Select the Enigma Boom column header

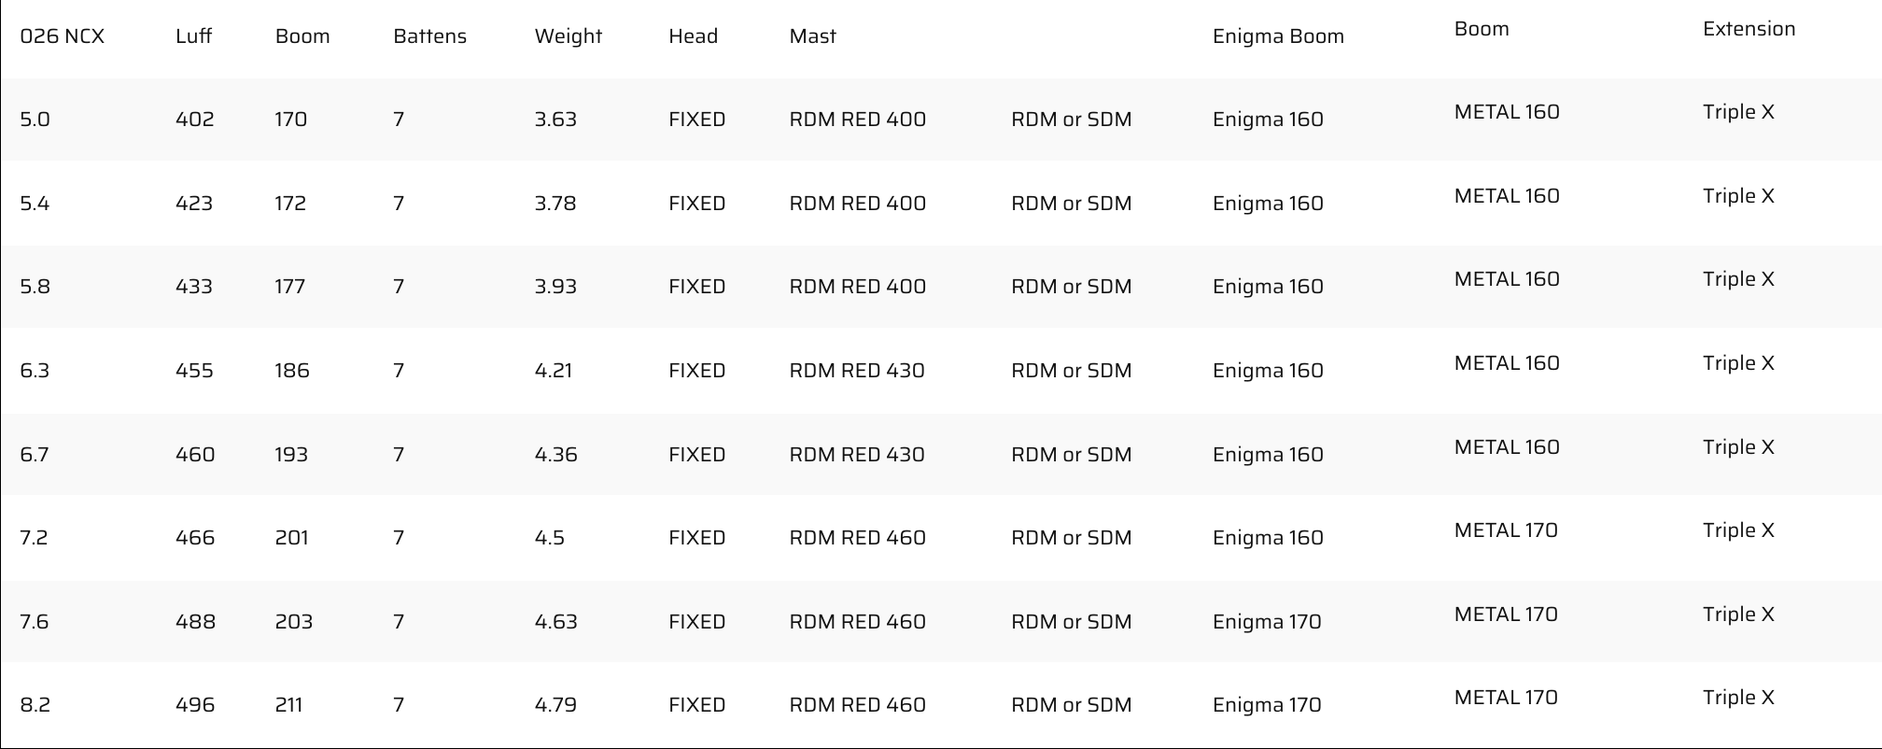coord(1278,36)
